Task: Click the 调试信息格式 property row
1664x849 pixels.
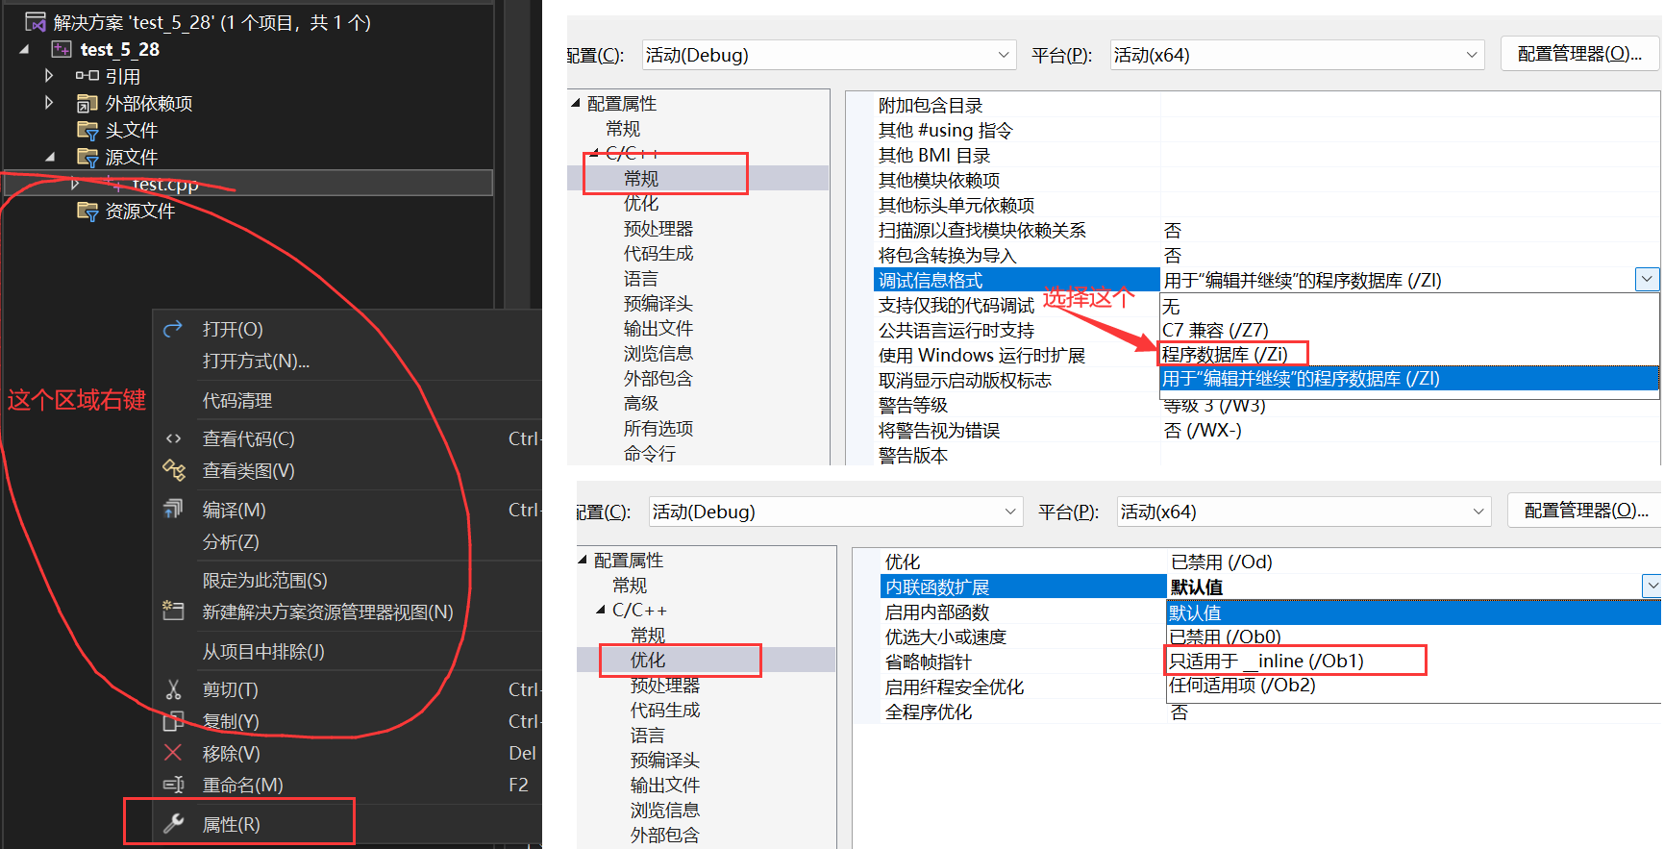Action: tap(1017, 280)
